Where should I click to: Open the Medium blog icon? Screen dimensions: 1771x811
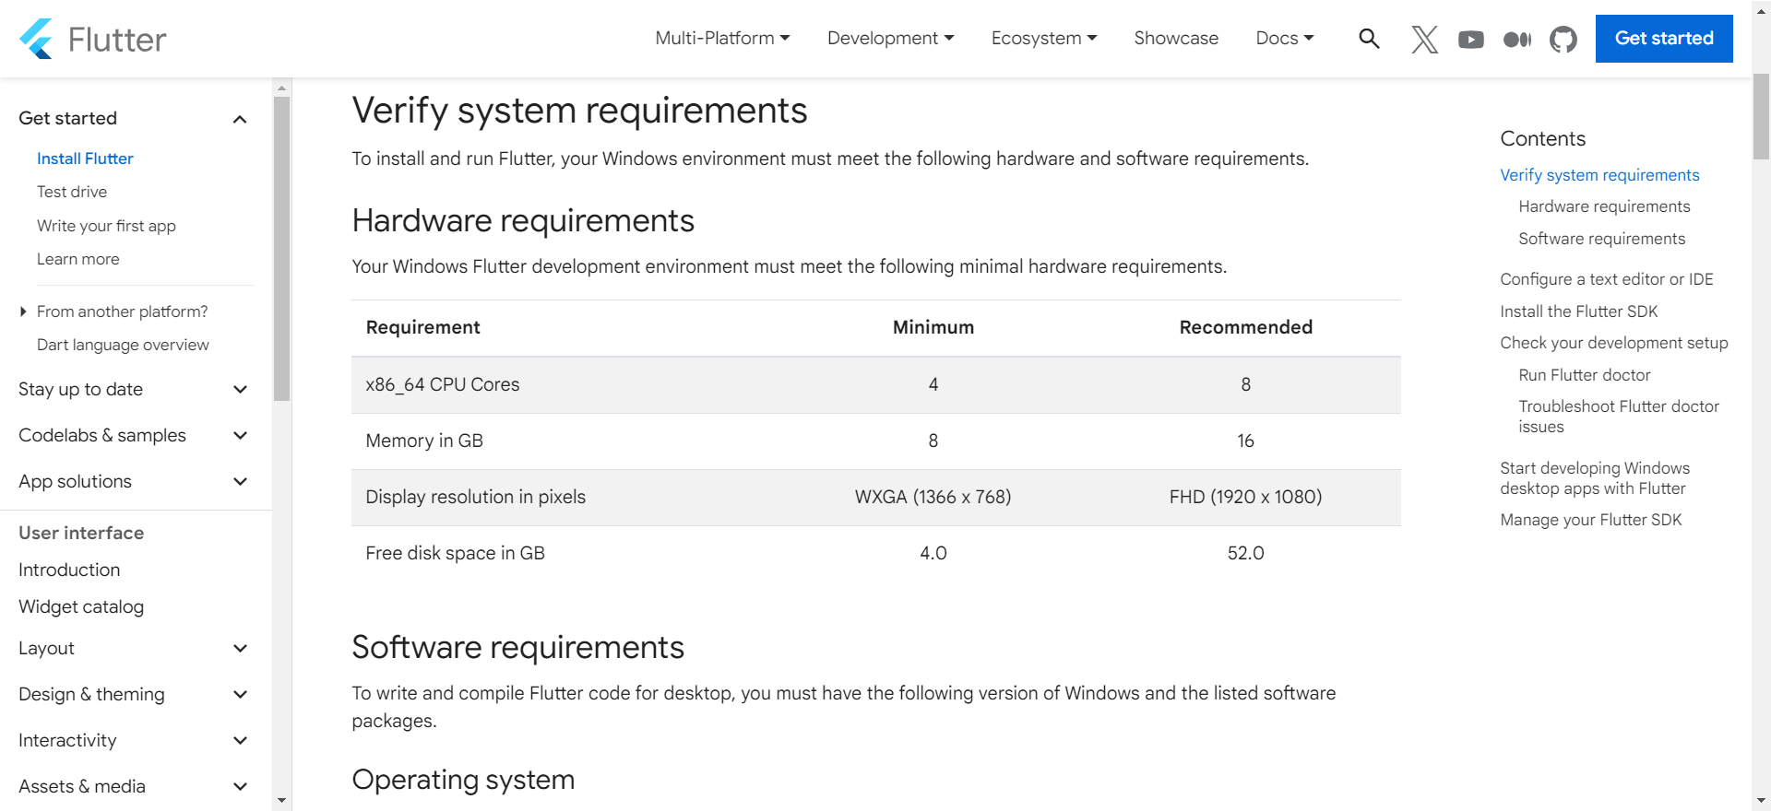pos(1516,39)
